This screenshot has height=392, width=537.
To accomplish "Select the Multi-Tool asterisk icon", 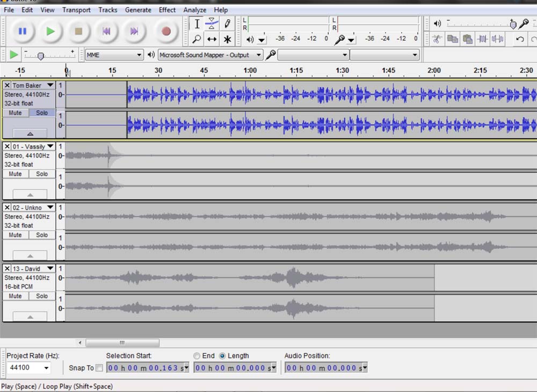I will pos(227,39).
